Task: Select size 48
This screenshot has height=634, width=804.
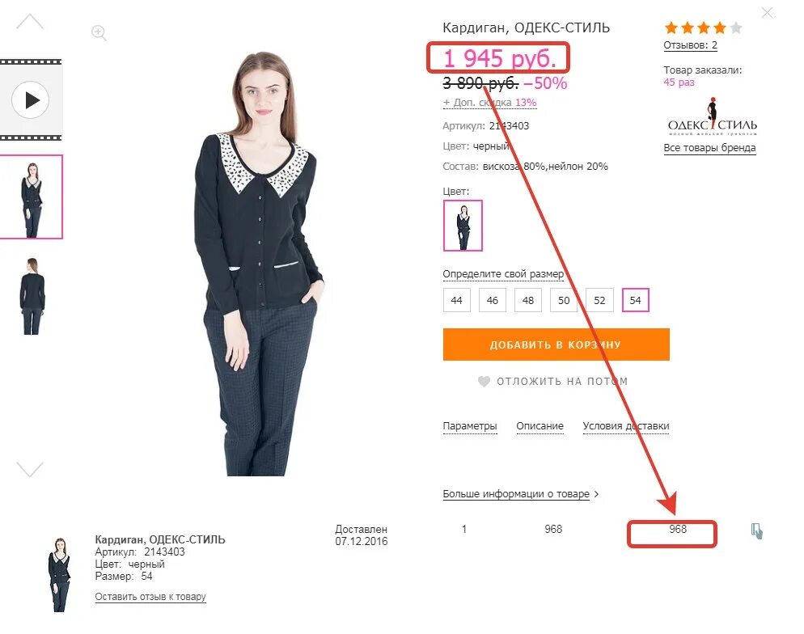Action: [528, 300]
